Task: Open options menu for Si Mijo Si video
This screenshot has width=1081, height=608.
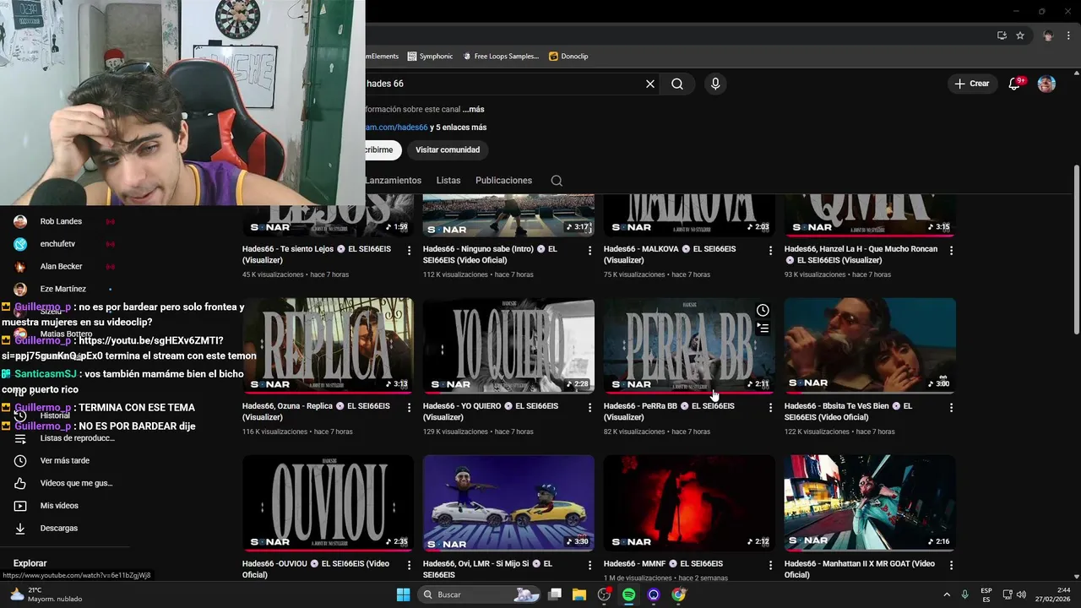Action: click(x=589, y=565)
